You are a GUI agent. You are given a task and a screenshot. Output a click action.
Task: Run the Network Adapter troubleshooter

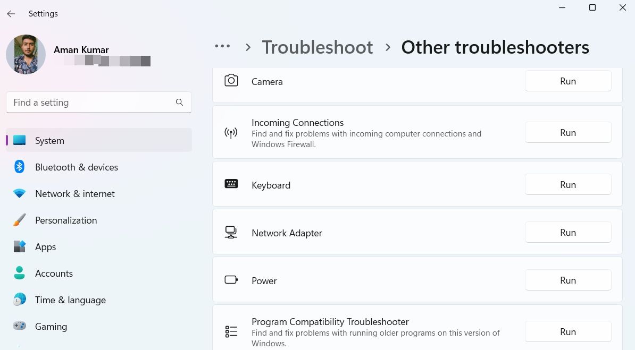point(567,232)
